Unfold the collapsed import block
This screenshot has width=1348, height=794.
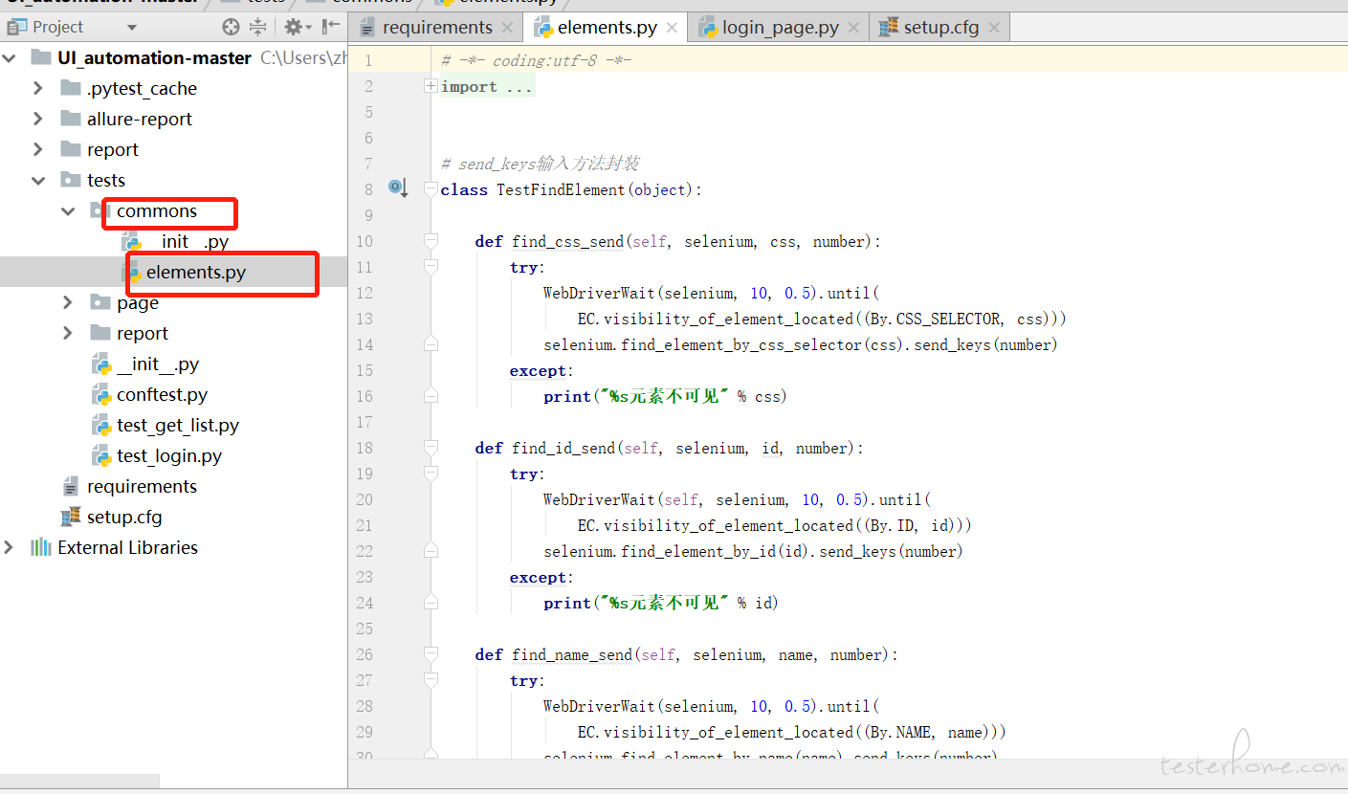pyautogui.click(x=431, y=86)
